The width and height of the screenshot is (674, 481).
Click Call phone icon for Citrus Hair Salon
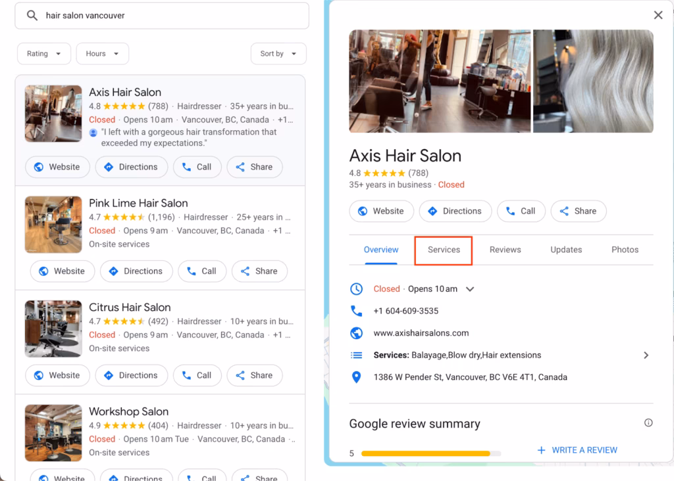[x=186, y=375]
